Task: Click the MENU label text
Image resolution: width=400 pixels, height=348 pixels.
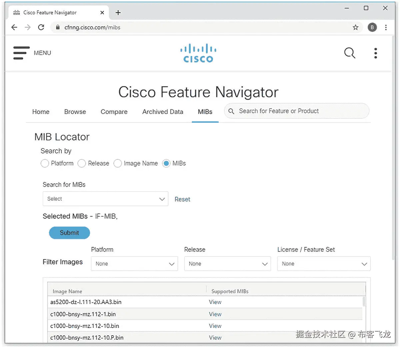Action: [42, 53]
